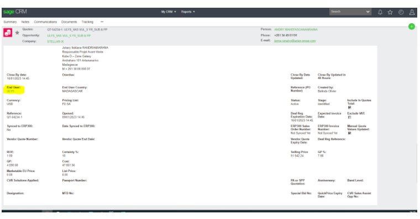The image size is (420, 219).
Task: Open the STELLAR-IX company link
Action: 55,42
